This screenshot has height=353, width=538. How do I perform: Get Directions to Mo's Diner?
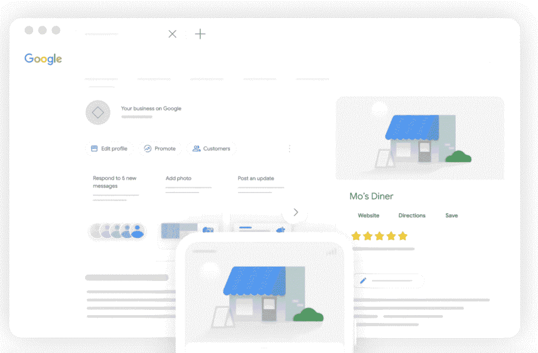coord(412,216)
